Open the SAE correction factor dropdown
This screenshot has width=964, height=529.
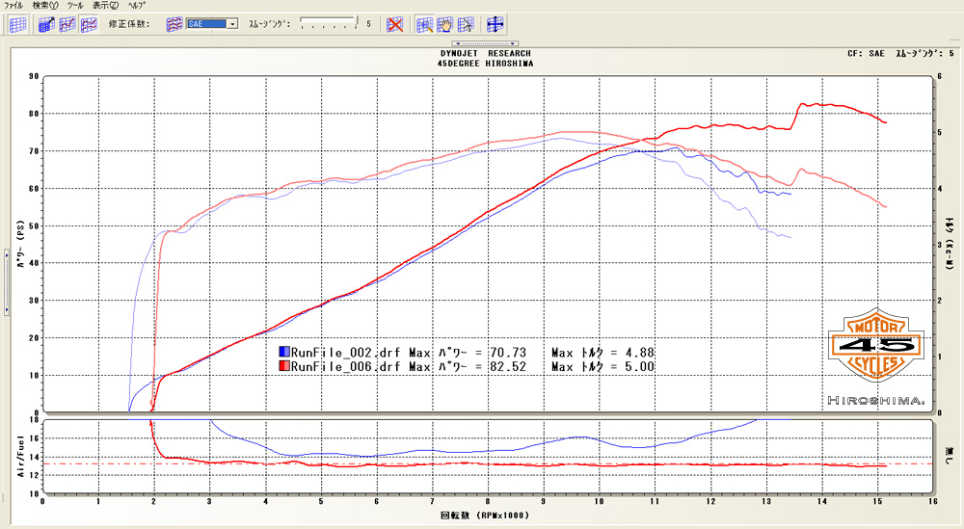(232, 24)
